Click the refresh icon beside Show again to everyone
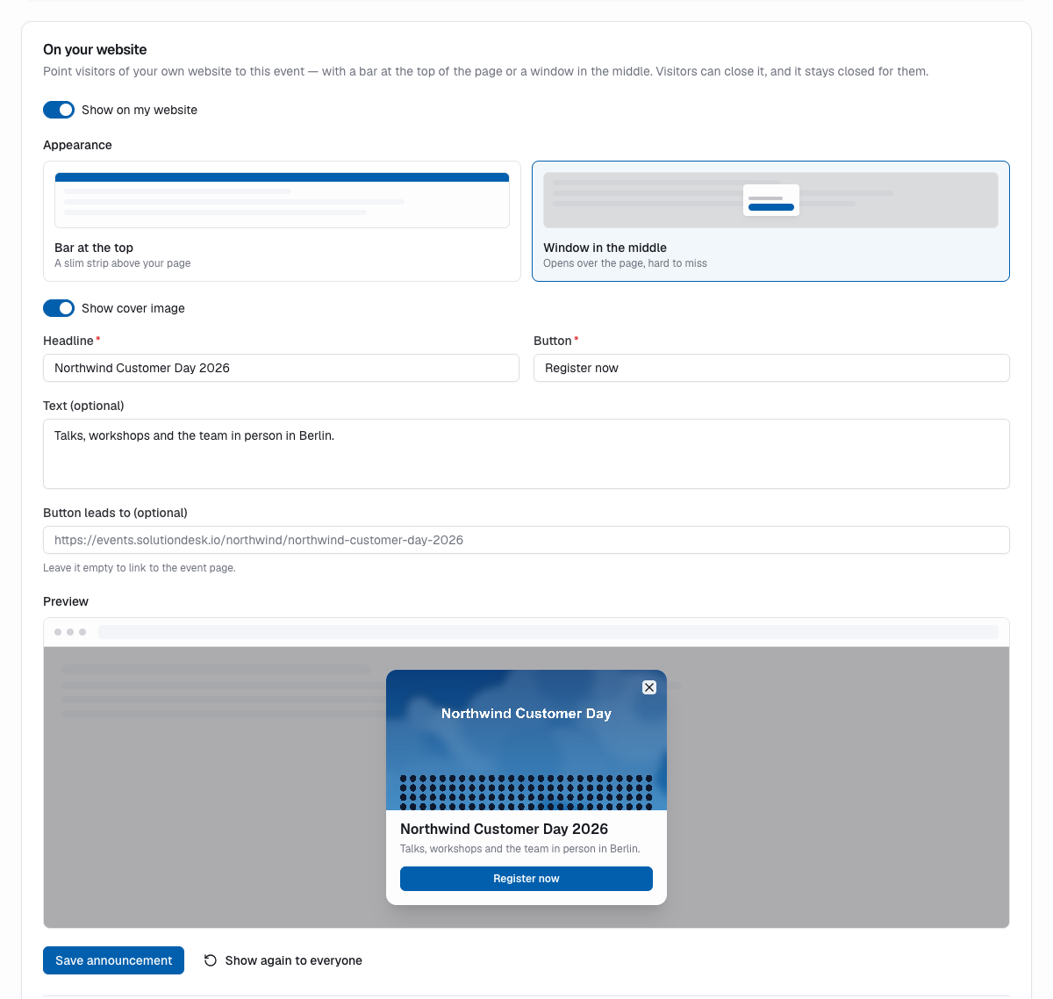The image size is (1053, 999). 211,960
